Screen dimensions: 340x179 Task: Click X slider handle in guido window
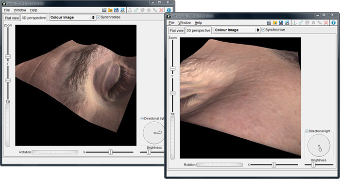click(111, 152)
